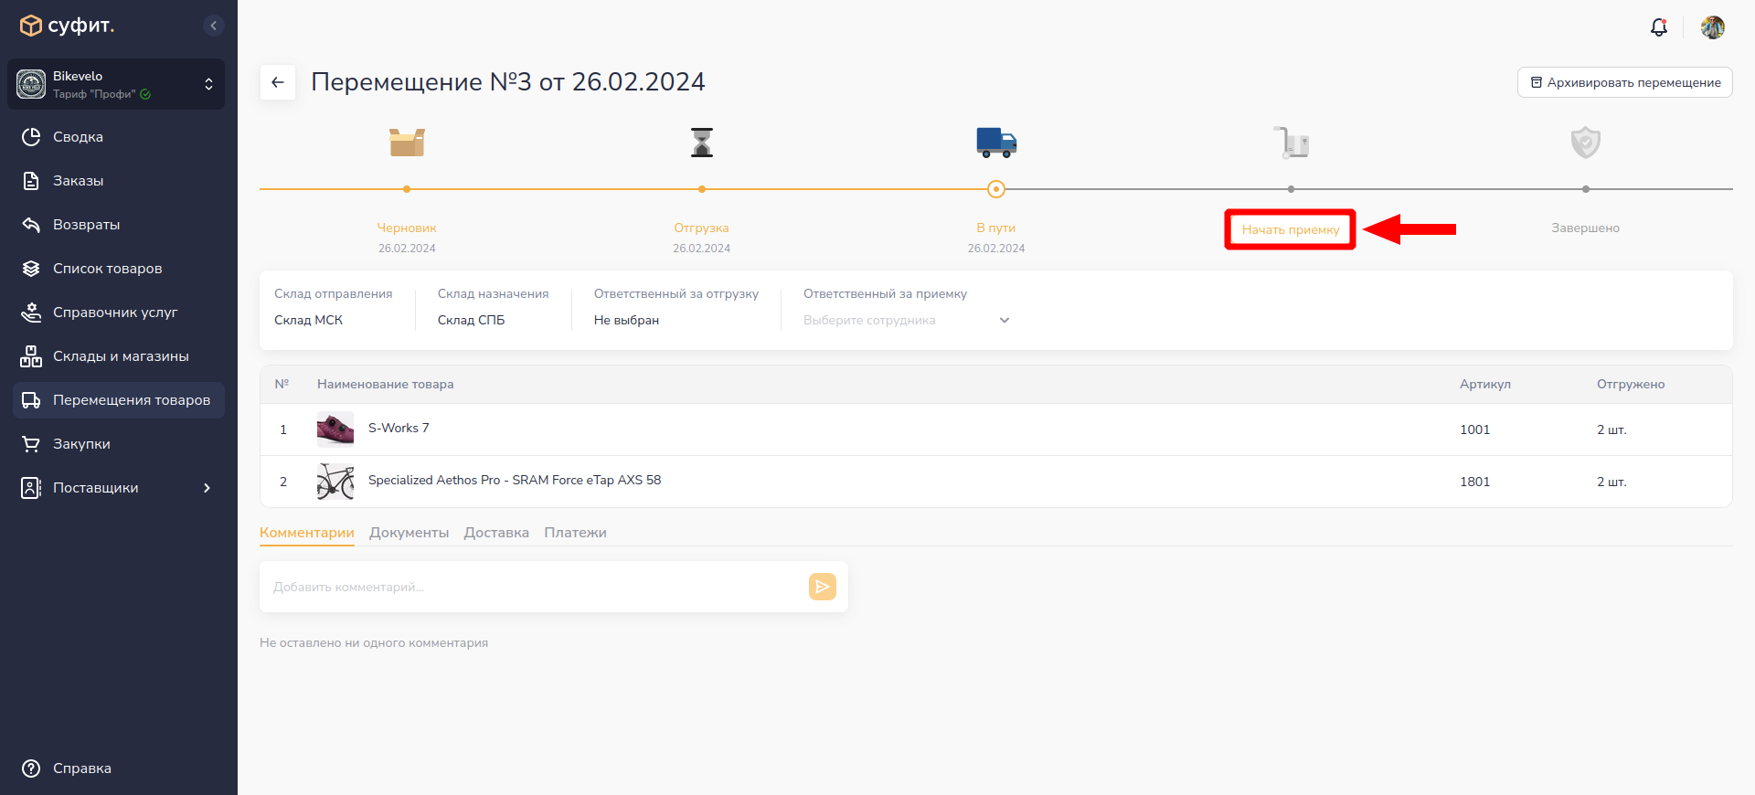The image size is (1755, 795).
Task: Click the Перемещения товаров truck icon
Action: coord(31,400)
